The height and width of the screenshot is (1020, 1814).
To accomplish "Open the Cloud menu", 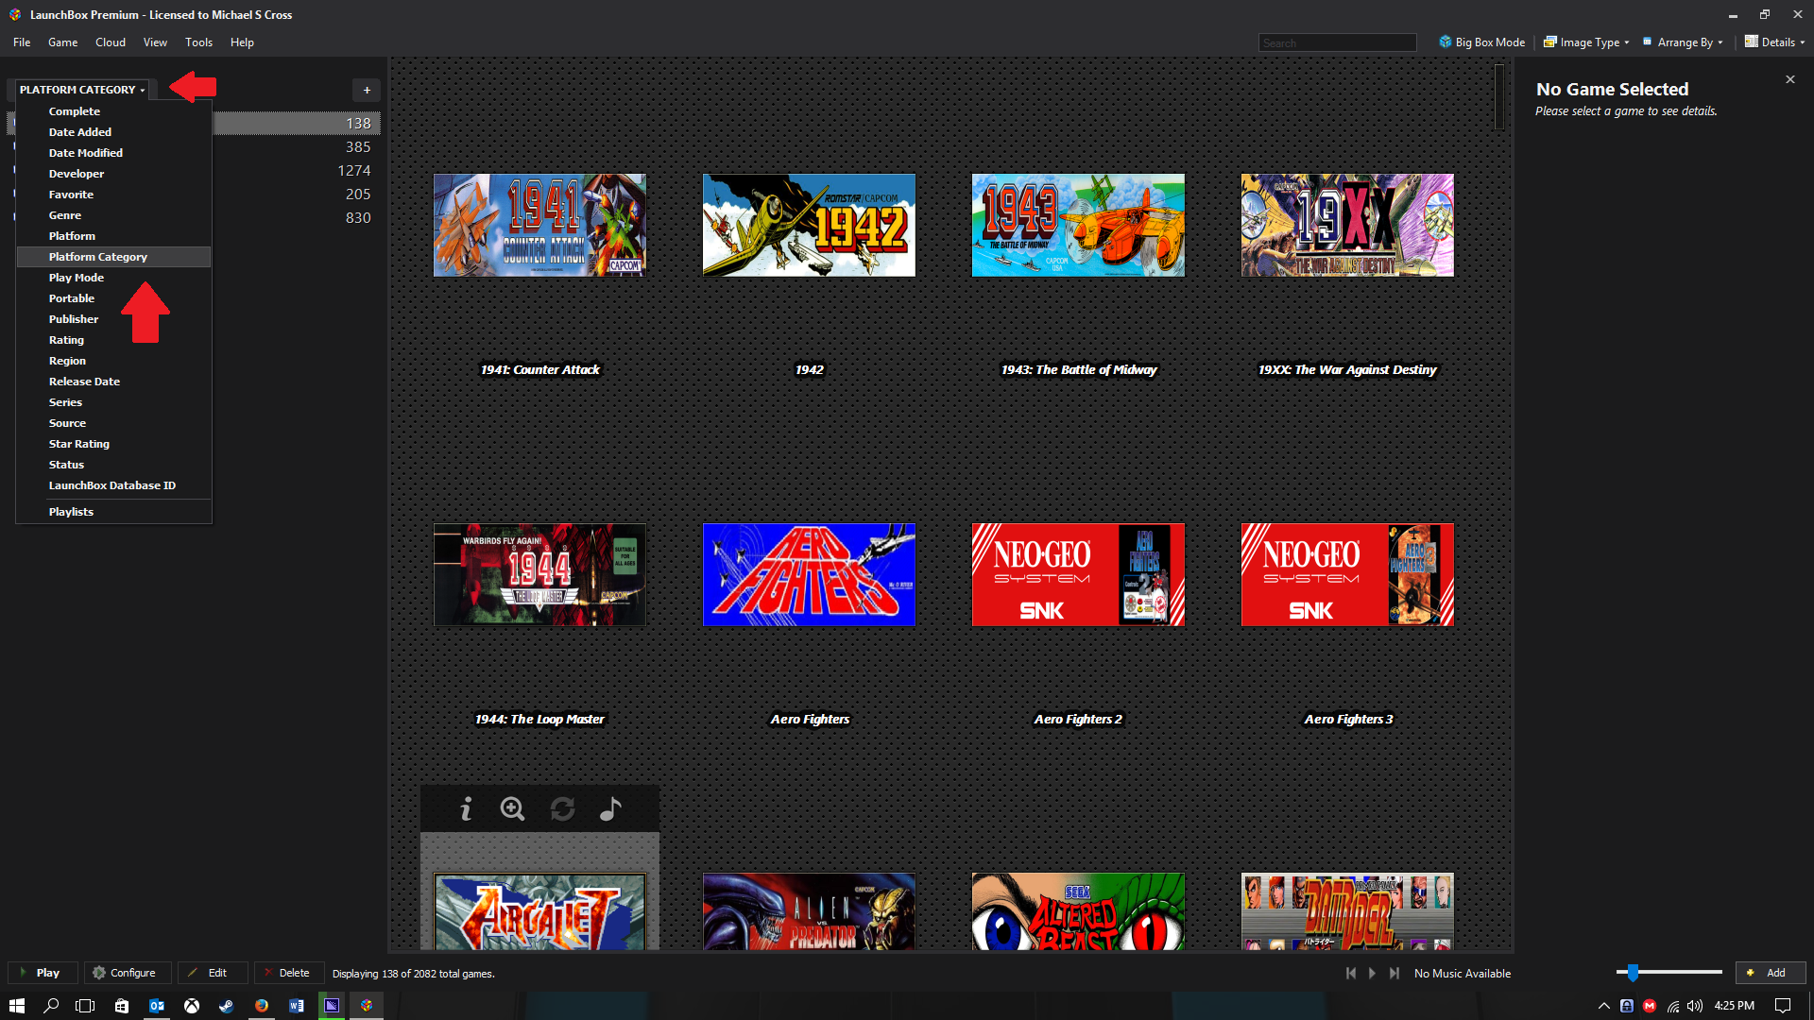I will pos(111,42).
